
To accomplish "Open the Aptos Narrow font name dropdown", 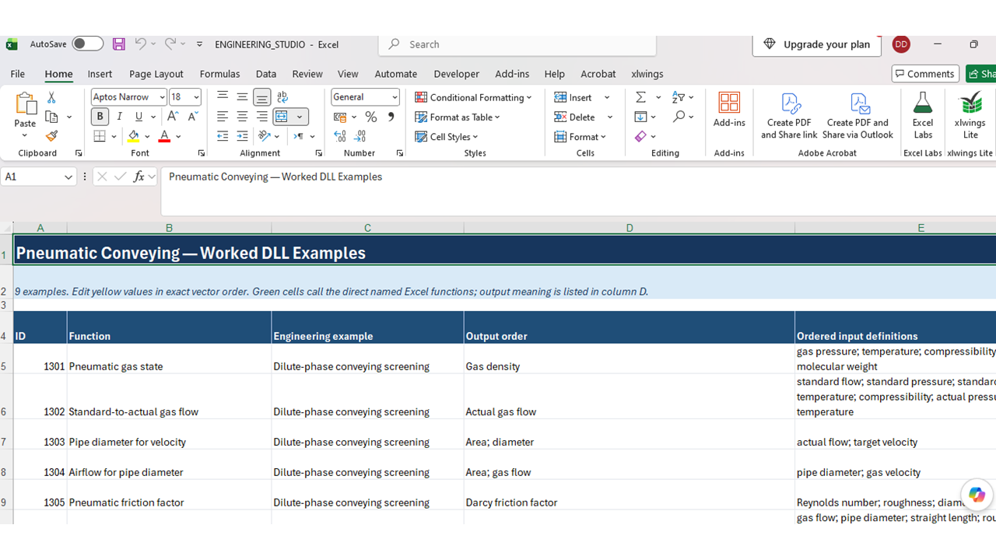I will (162, 97).
